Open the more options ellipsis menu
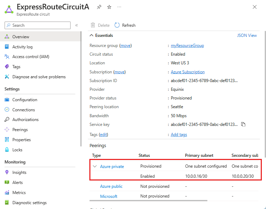This screenshot has height=209, width=266. [x=119, y=7]
